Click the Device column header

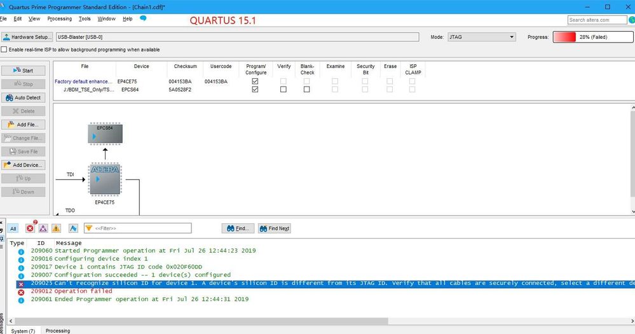coord(141,66)
